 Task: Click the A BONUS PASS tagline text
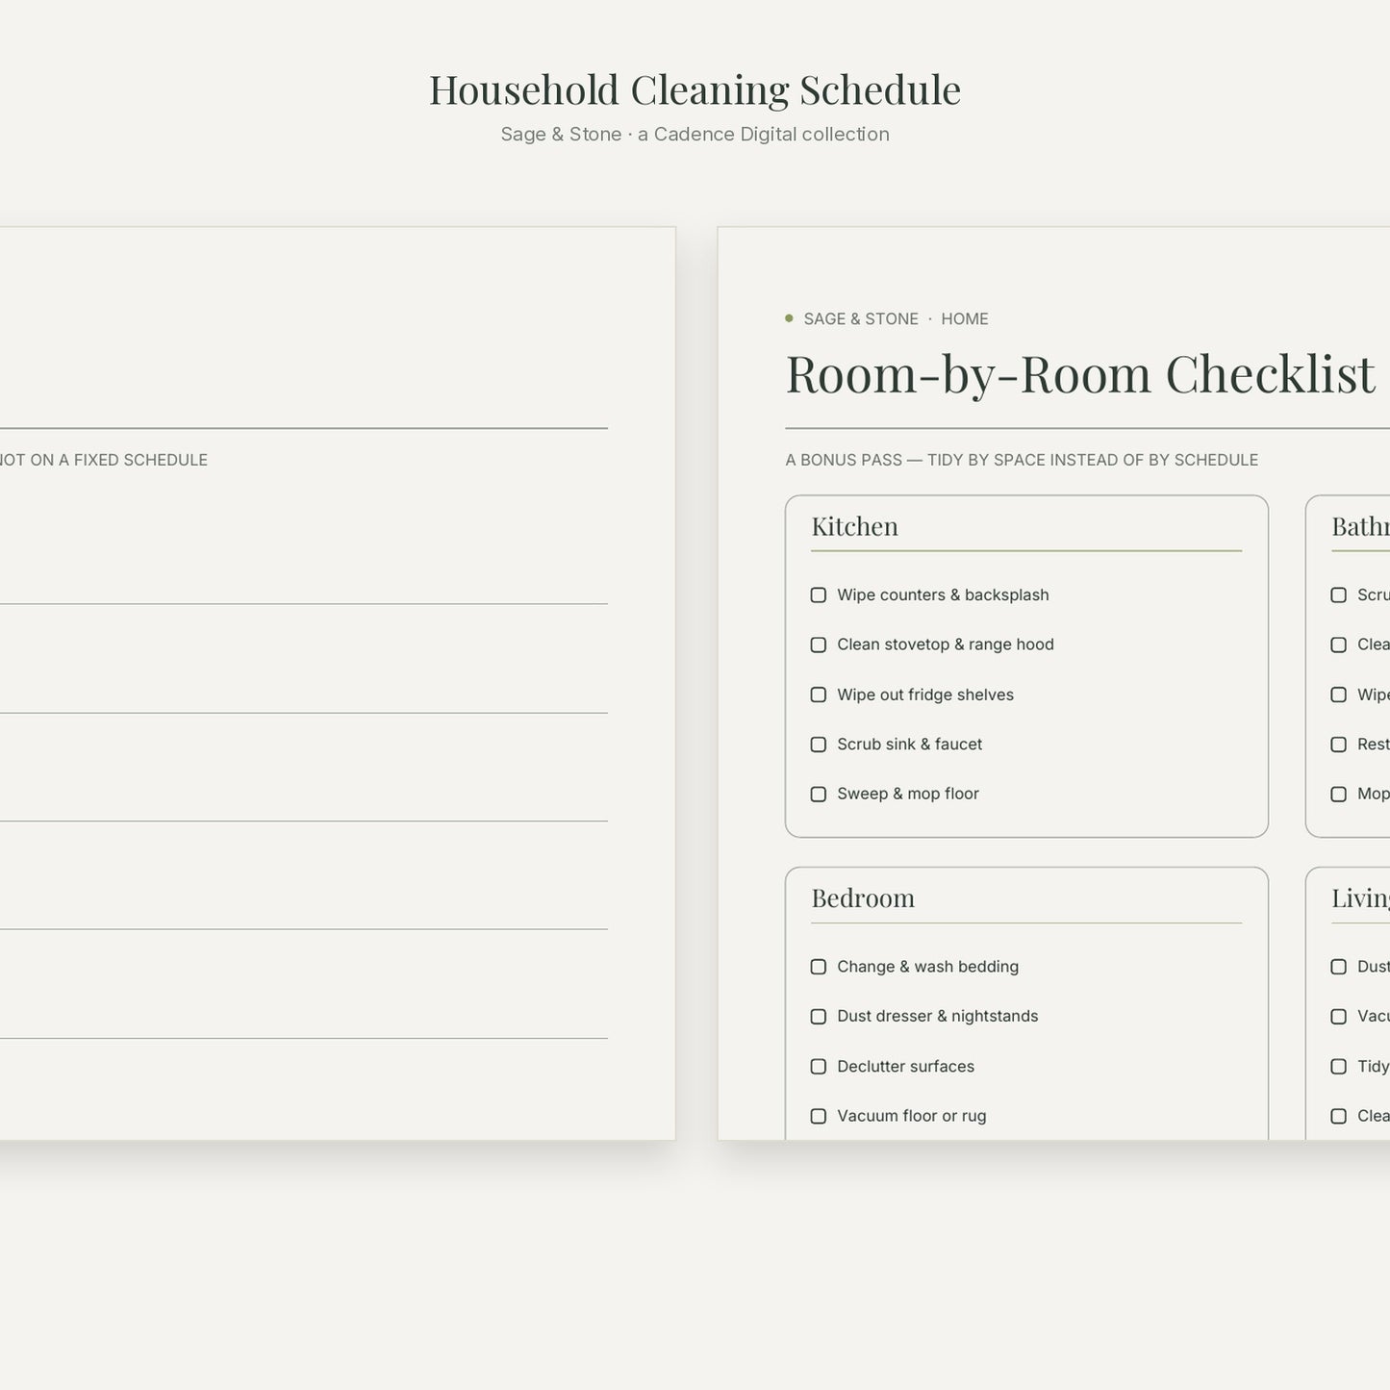click(x=1022, y=460)
